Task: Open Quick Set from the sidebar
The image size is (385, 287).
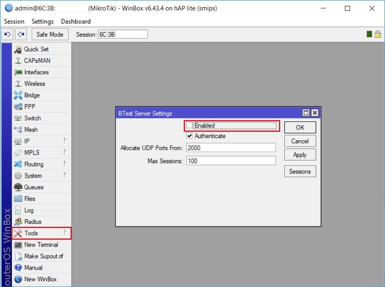Action: (41, 49)
